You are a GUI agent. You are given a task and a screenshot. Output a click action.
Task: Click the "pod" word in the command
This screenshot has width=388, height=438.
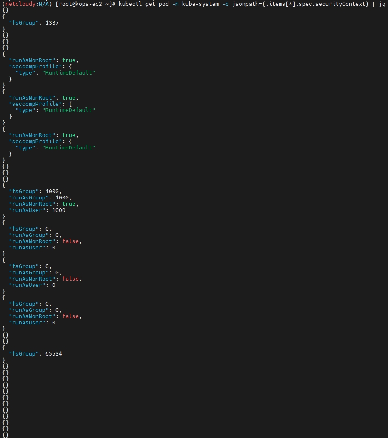(x=163, y=4)
